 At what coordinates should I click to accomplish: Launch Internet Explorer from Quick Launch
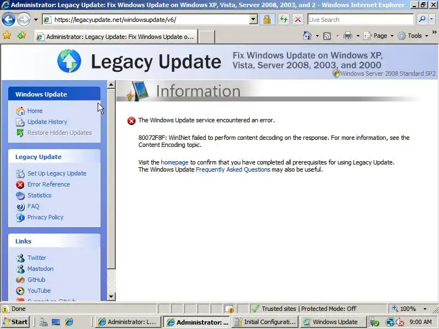pyautogui.click(x=69, y=322)
